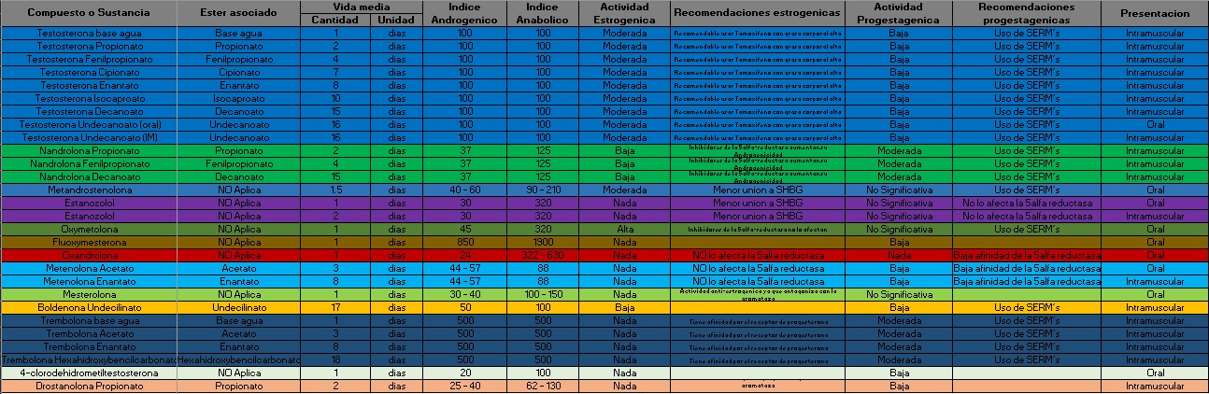Click the '322 - 630' anabolic index cell
The width and height of the screenshot is (1209, 394).
[x=543, y=255]
